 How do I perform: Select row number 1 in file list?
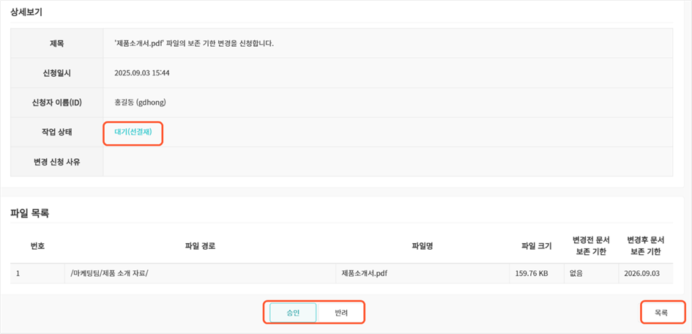(18, 273)
